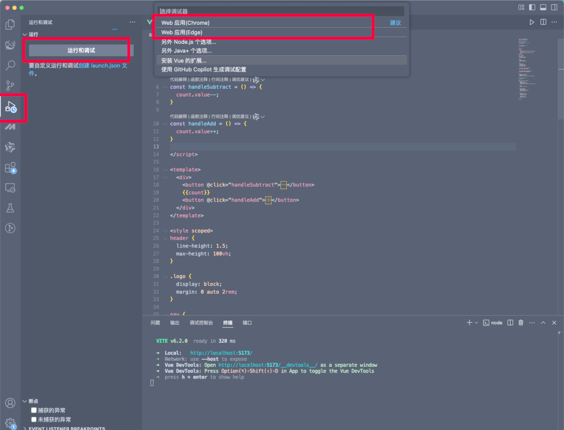564x430 pixels.
Task: Open the Manage gear icon
Action: (x=10, y=424)
